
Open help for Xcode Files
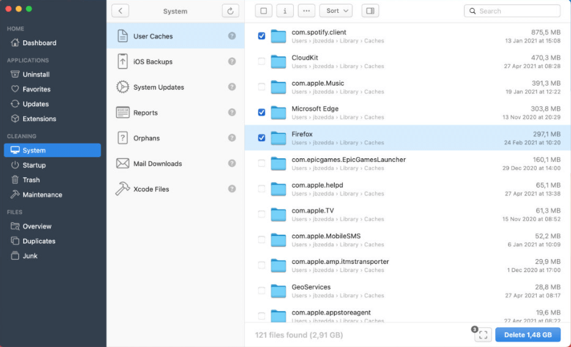click(x=232, y=188)
